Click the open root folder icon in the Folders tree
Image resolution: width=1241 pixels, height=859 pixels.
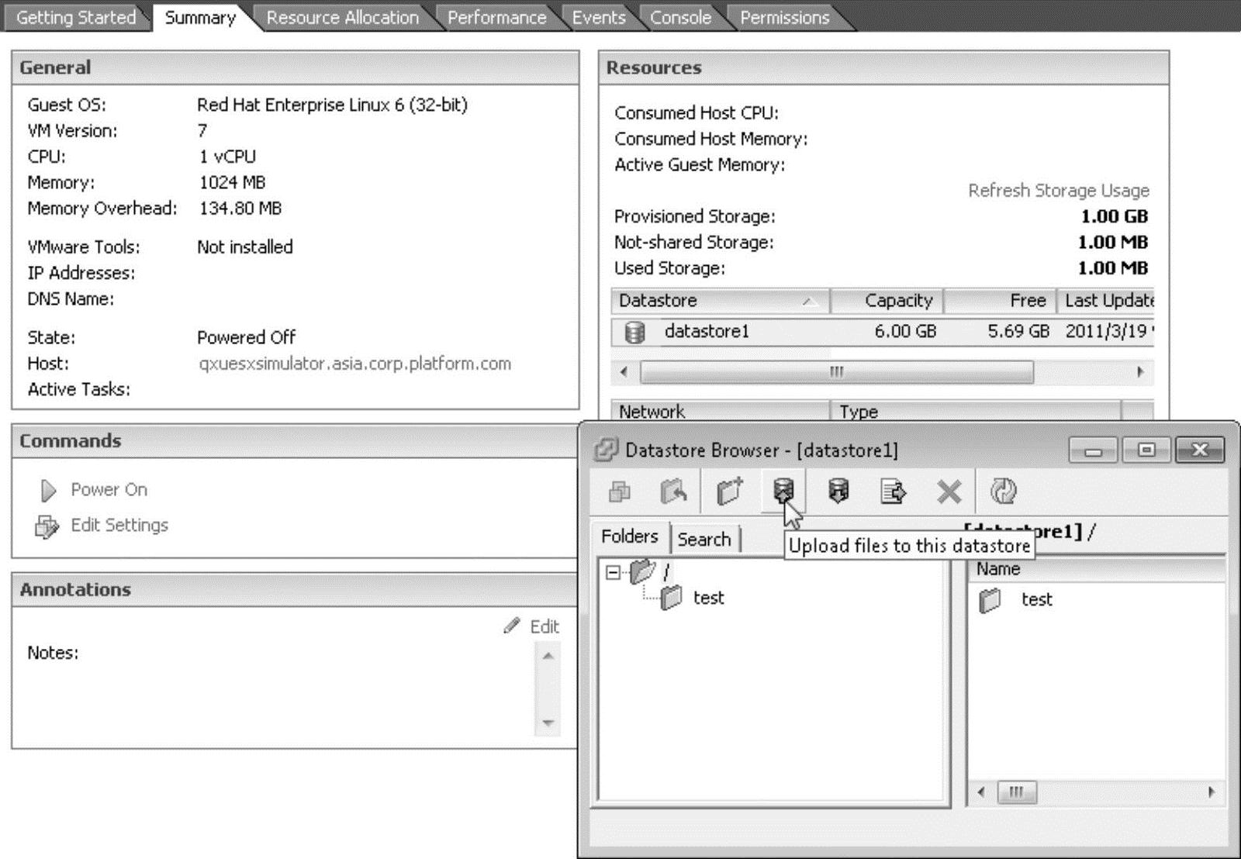pos(643,572)
